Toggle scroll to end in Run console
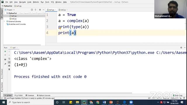The image size is (187, 105). pos(9,62)
